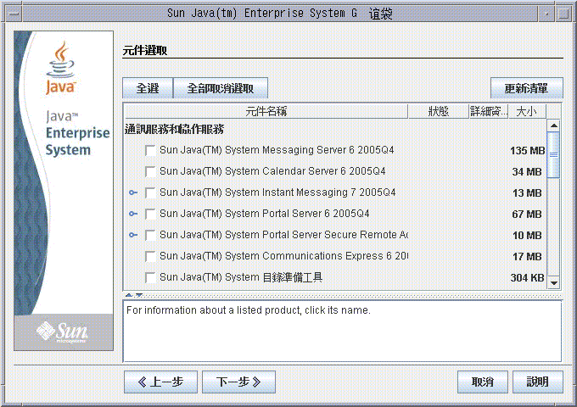Click the split pane up arrow
The image size is (577, 407).
click(x=128, y=295)
